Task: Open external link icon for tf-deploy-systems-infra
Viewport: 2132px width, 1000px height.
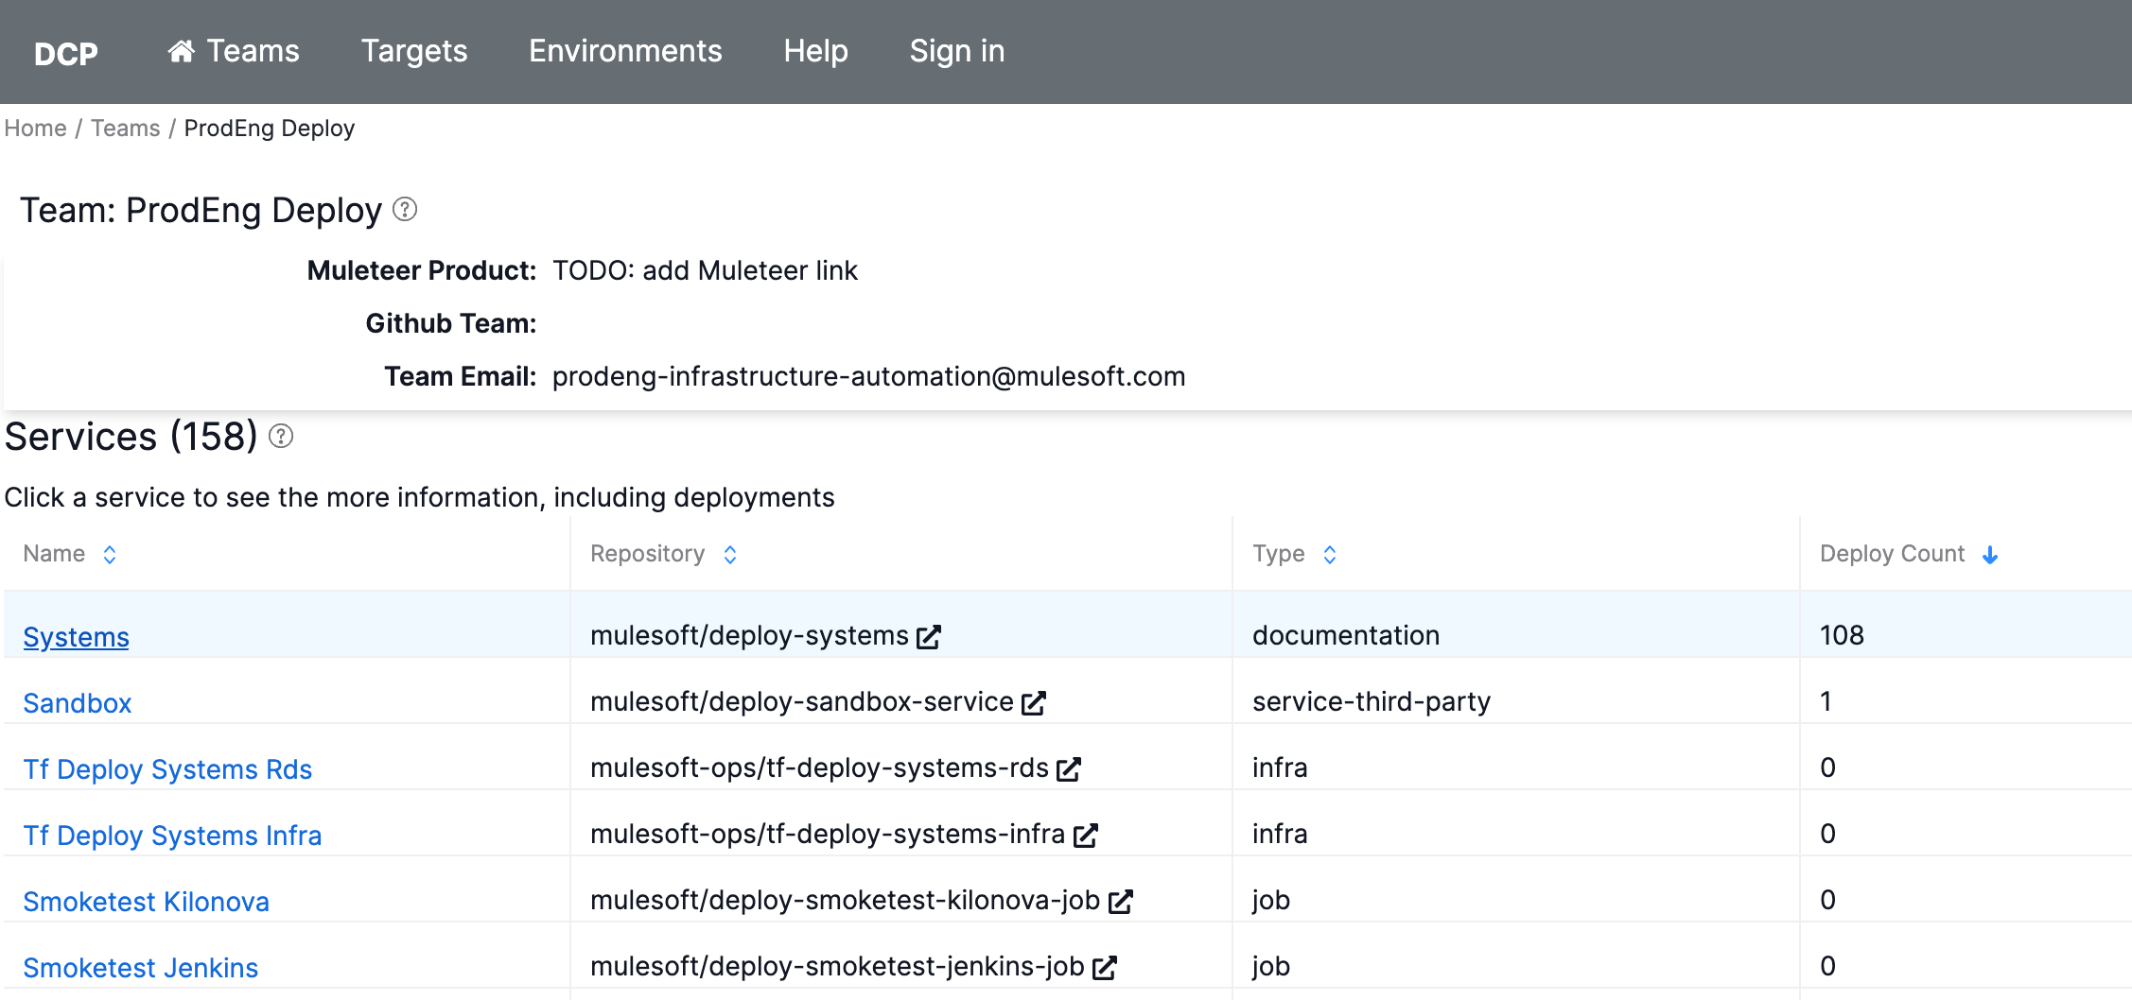Action: point(1086,836)
